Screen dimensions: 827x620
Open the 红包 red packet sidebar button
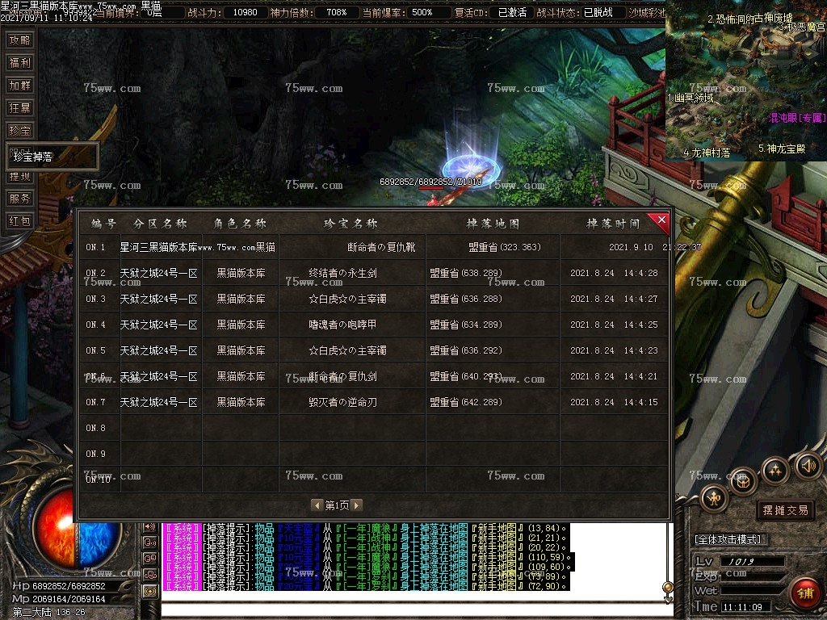19,221
